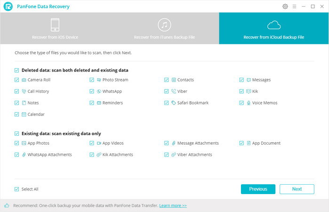This screenshot has height=212, width=329.
Task: Click the 'PanFone Data Recovery' title text
Action: (x=43, y=7)
